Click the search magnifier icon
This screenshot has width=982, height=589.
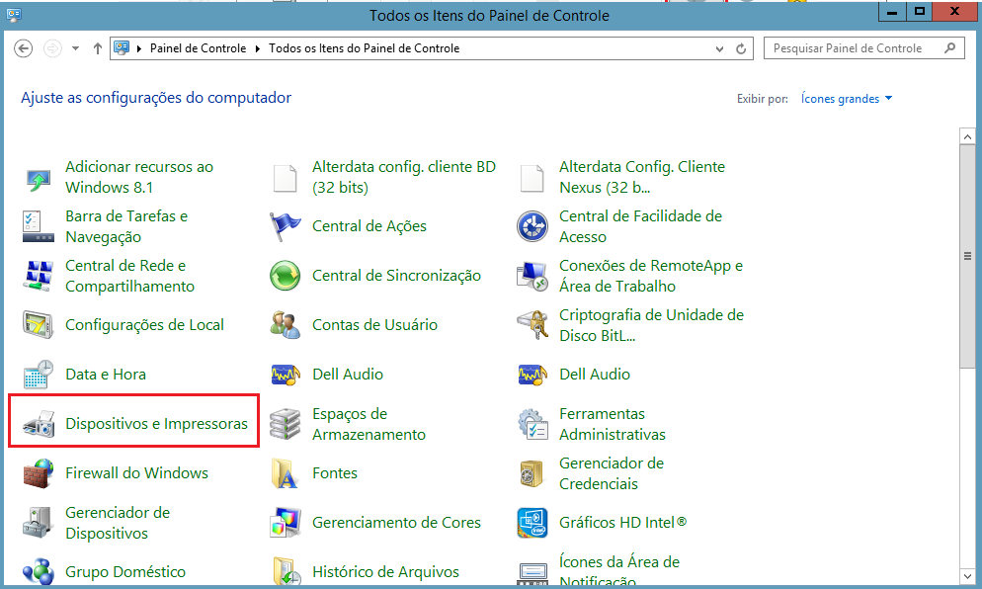pyautogui.click(x=950, y=47)
